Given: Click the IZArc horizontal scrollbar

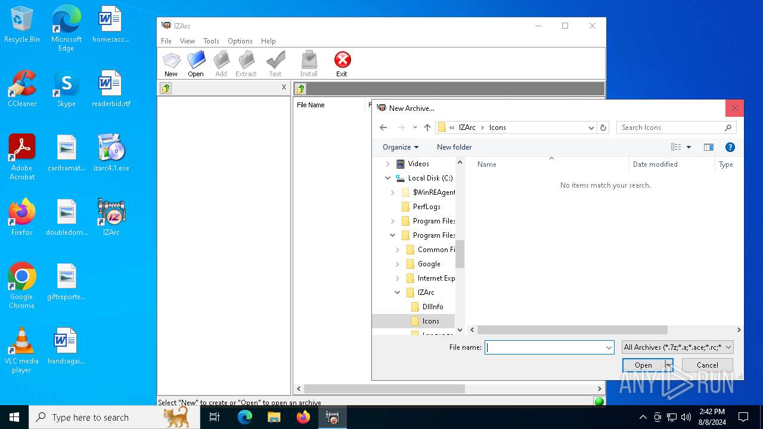Looking at the screenshot, I should (x=384, y=389).
